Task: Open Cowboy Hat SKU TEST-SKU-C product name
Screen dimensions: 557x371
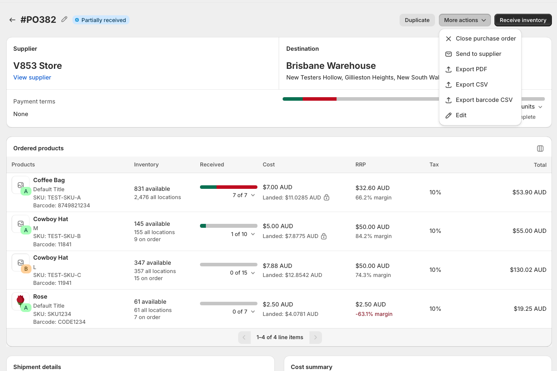Action: [50, 258]
